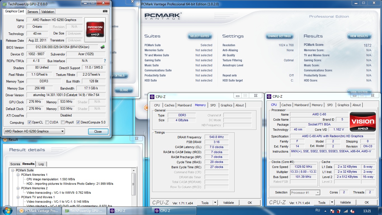382x215 pixels.
Task: Select SPD tab in CPU-Z Memory window
Action: 213,105
